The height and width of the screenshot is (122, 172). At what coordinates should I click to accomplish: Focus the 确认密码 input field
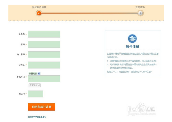(44, 55)
